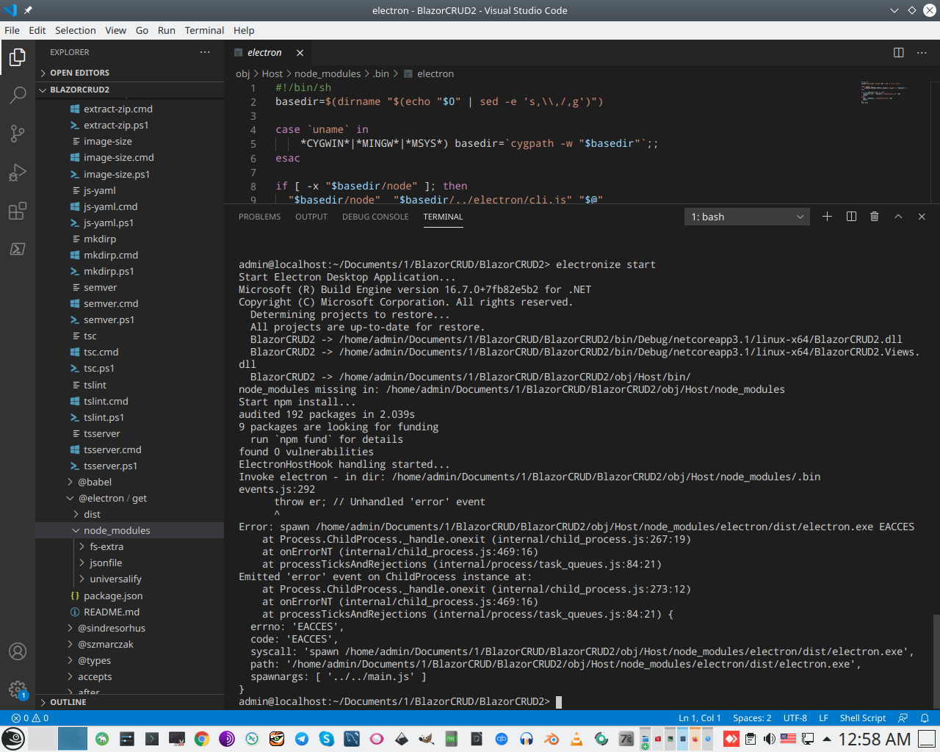Open the Selection menu
Viewport: 940px width, 752px height.
(x=76, y=30)
